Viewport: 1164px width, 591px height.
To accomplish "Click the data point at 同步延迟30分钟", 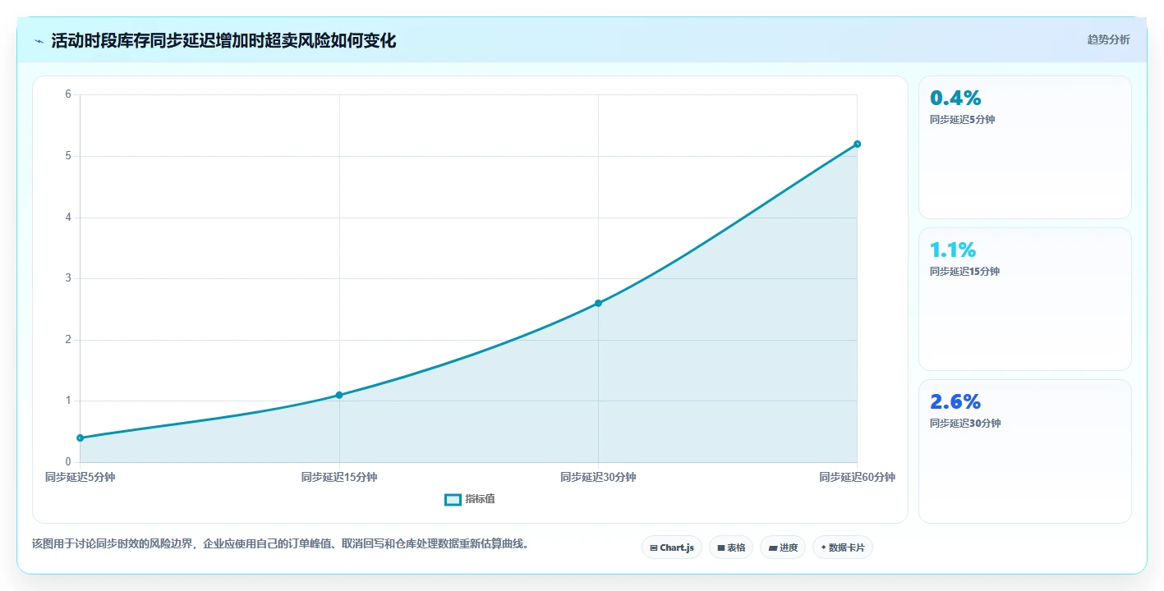I will point(598,303).
